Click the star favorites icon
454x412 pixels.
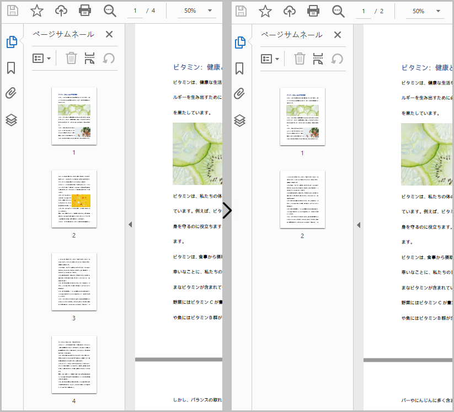tap(36, 10)
